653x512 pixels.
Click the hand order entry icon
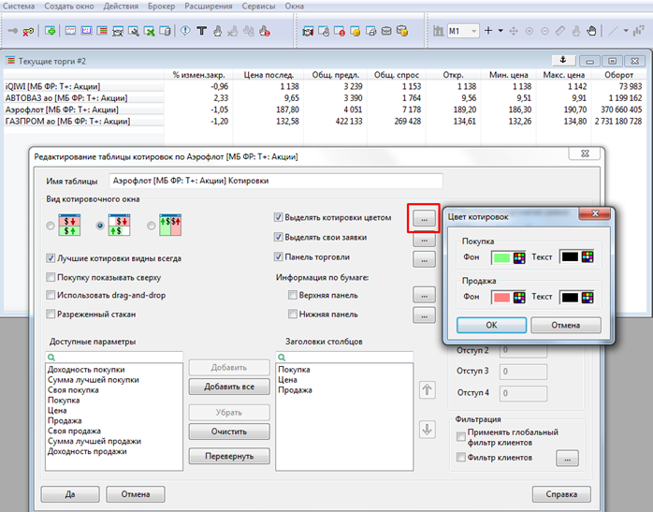(217, 31)
